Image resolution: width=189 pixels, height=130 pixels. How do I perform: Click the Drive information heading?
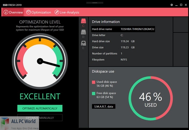(106, 22)
